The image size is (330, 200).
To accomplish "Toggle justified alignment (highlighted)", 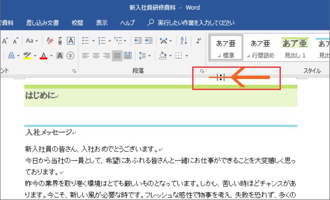I will point(117,56).
